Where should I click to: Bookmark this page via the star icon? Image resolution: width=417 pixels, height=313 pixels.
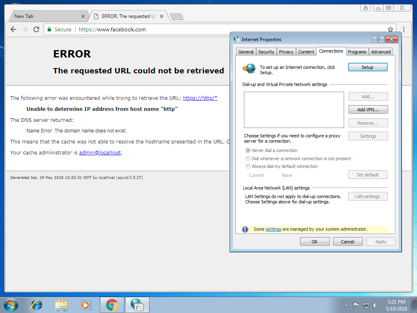point(390,29)
